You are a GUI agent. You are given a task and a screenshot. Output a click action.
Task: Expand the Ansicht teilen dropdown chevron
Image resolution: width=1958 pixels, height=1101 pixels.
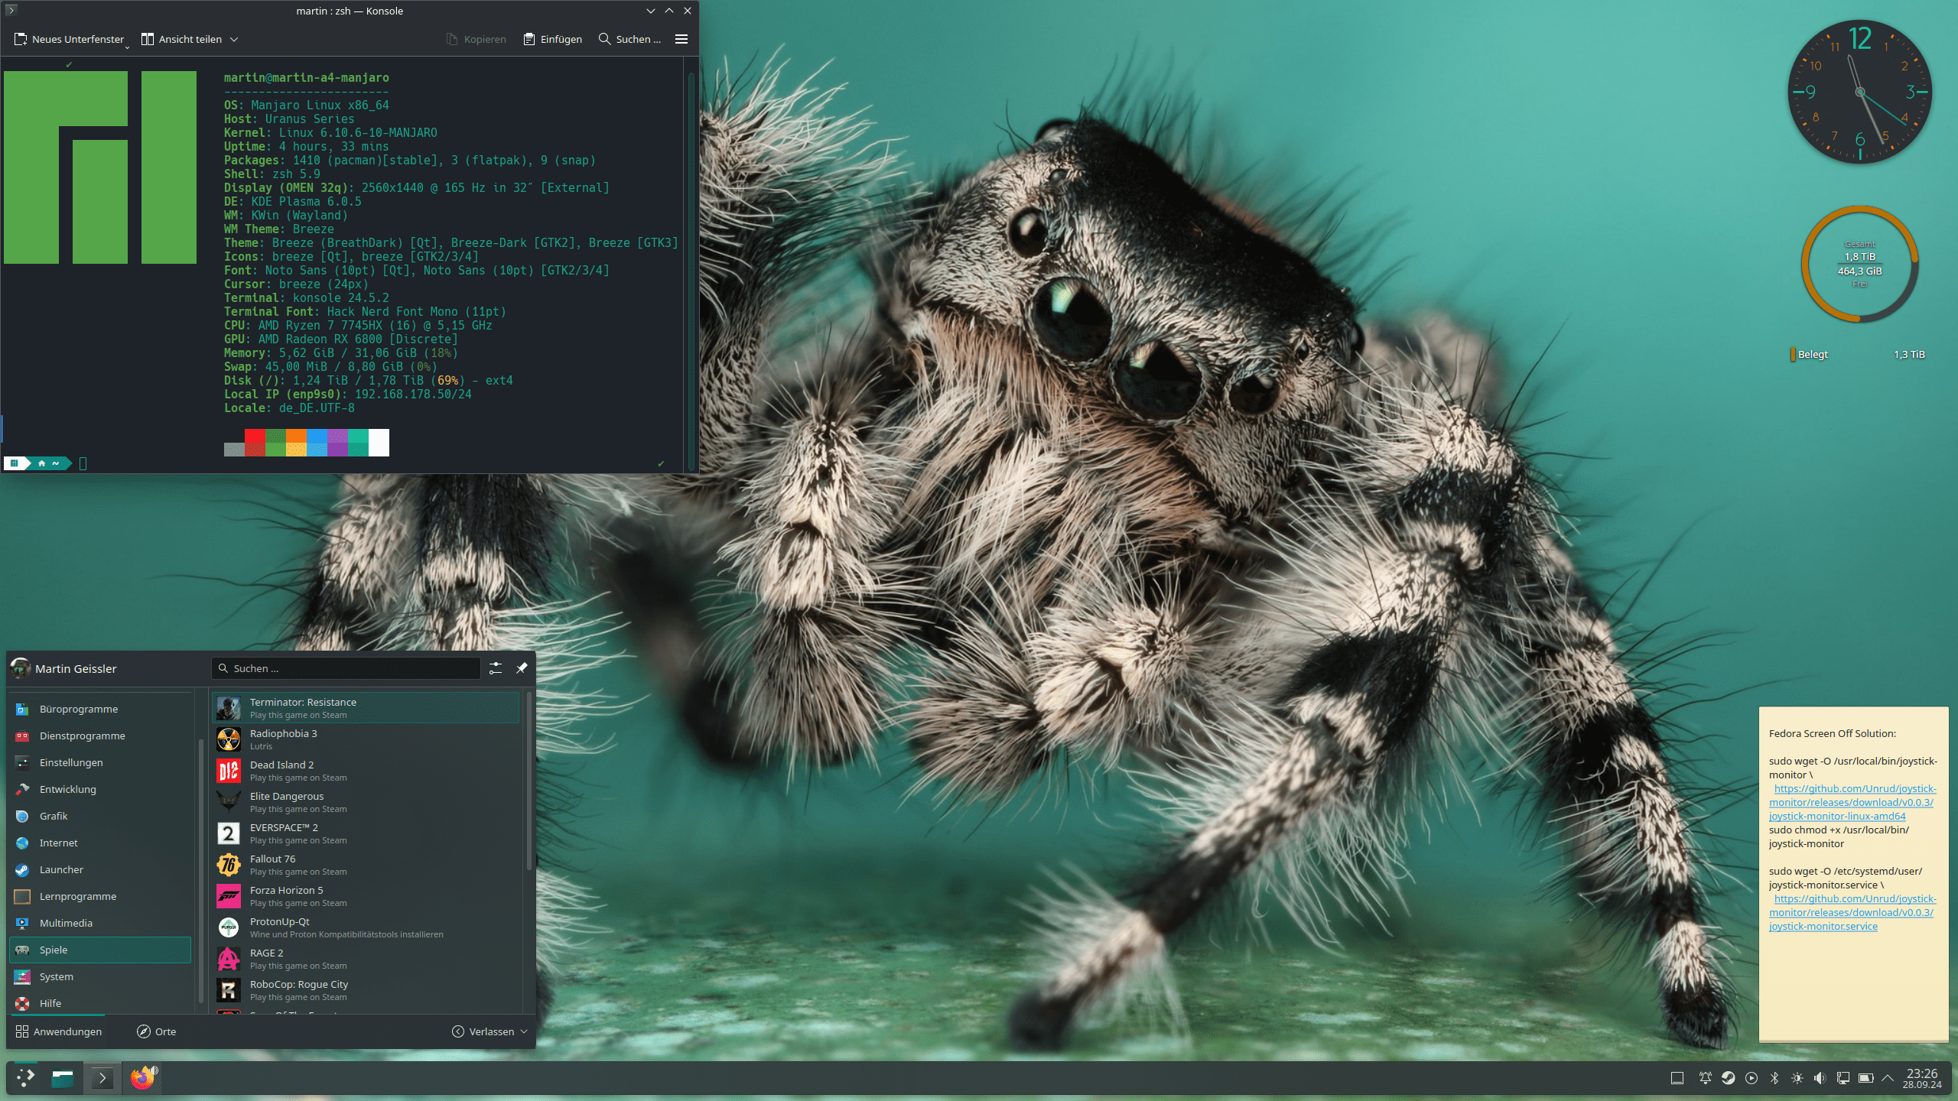point(234,39)
